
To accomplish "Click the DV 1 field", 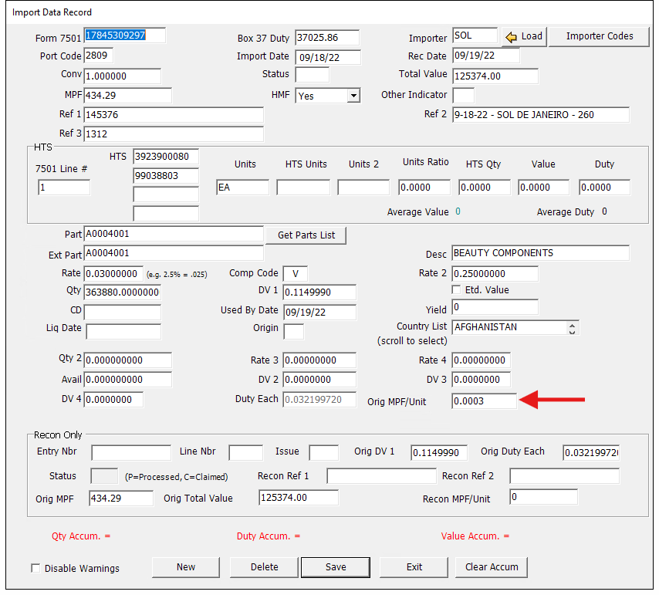I will (x=319, y=292).
